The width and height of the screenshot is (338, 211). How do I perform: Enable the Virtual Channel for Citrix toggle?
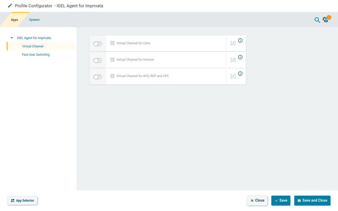click(x=98, y=44)
